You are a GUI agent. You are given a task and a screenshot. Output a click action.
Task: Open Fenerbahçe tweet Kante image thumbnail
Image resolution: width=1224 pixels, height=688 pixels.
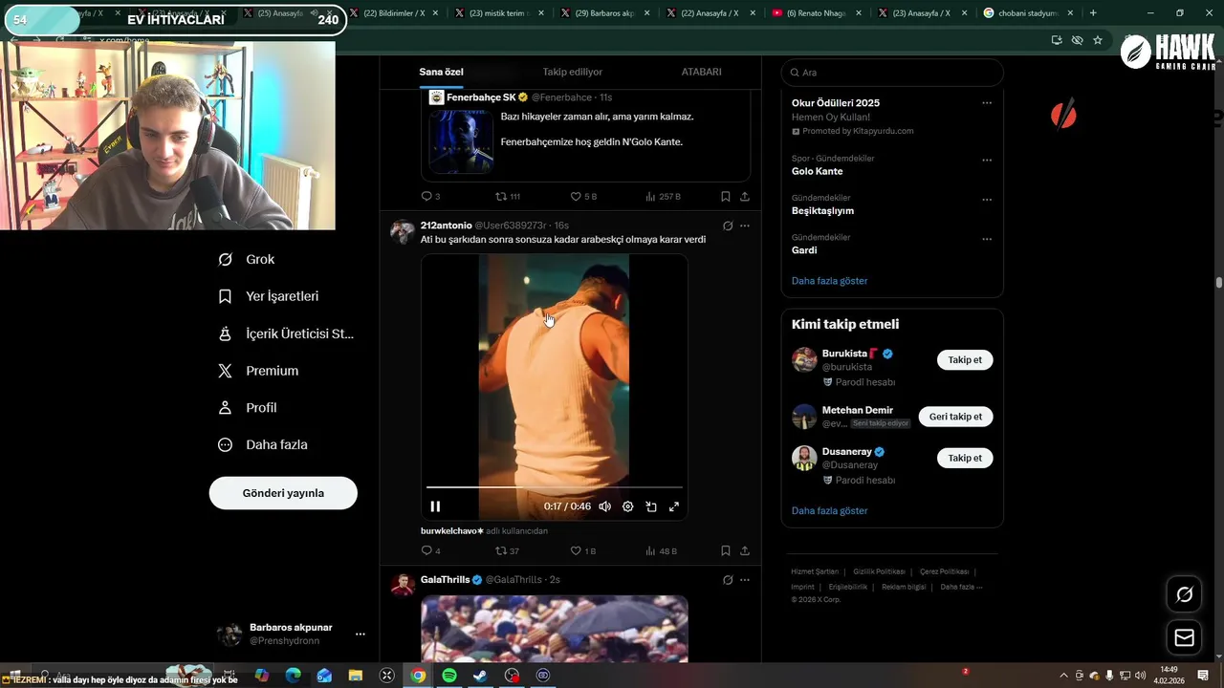click(x=461, y=141)
